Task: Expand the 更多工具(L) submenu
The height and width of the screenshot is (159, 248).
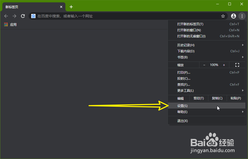Action: (207, 90)
